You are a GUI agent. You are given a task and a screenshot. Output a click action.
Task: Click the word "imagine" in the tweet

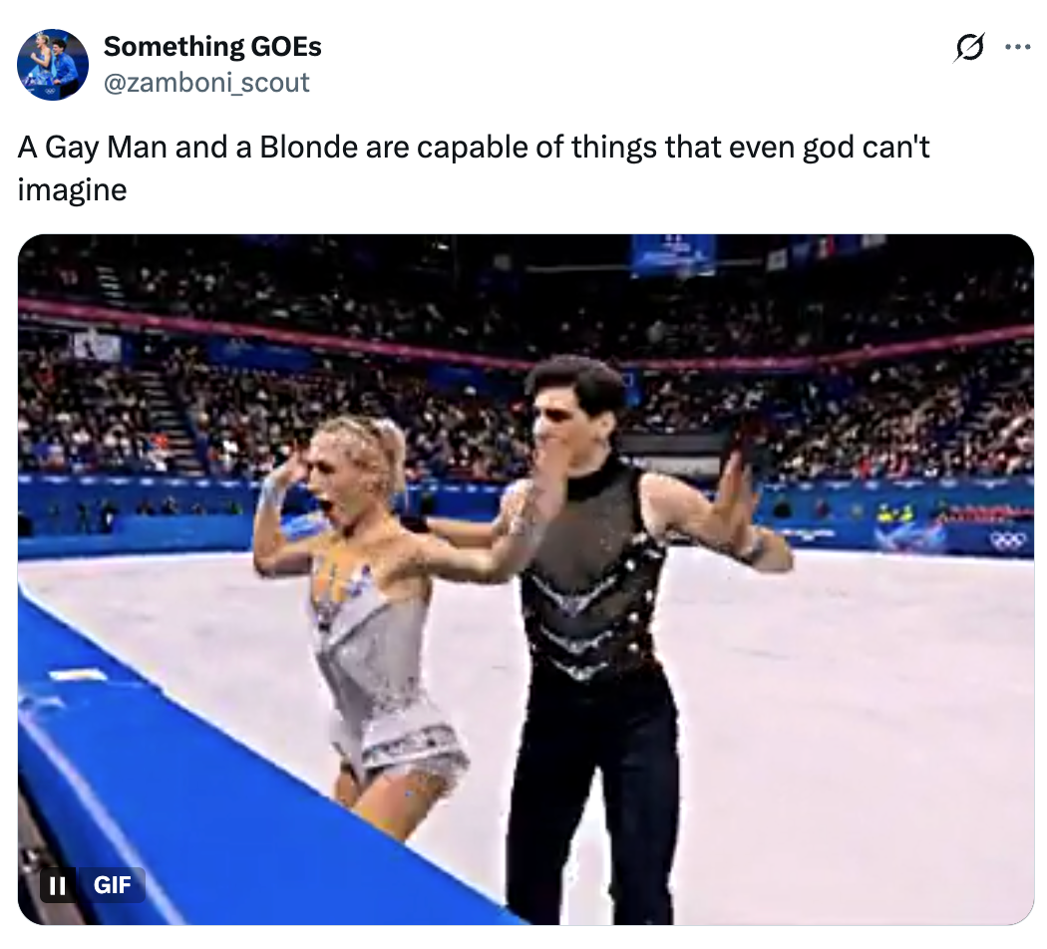[72, 190]
